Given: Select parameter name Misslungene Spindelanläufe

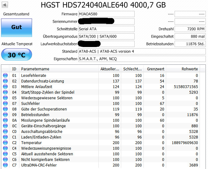Looking at the screenshot, I should point(46,120).
